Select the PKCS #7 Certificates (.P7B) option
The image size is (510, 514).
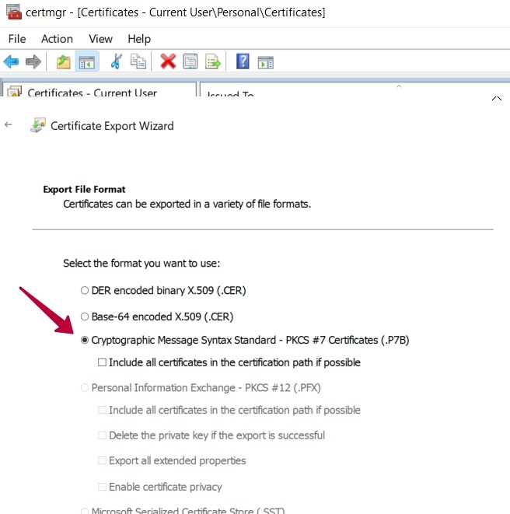[85, 340]
